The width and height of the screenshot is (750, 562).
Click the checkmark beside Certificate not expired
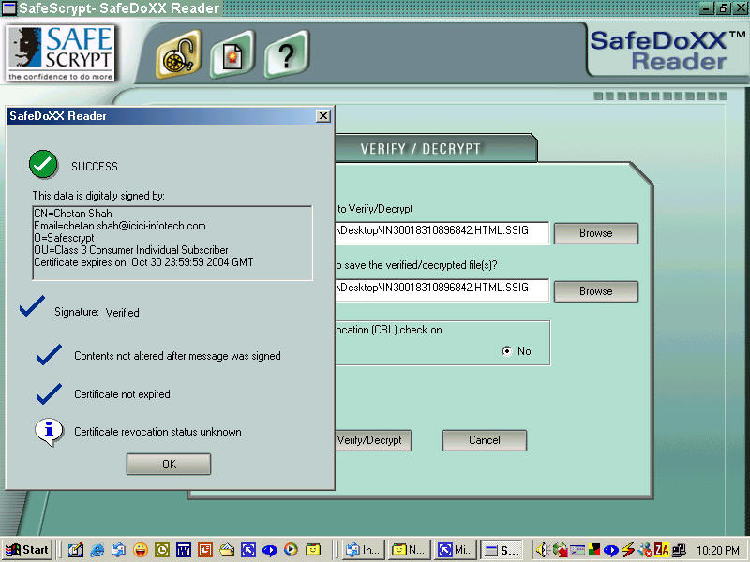tap(49, 393)
